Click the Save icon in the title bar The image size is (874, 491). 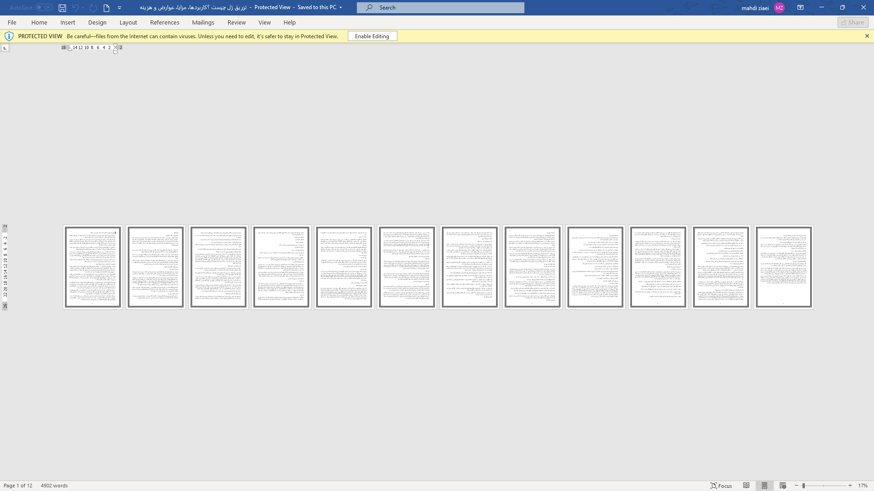pos(62,8)
